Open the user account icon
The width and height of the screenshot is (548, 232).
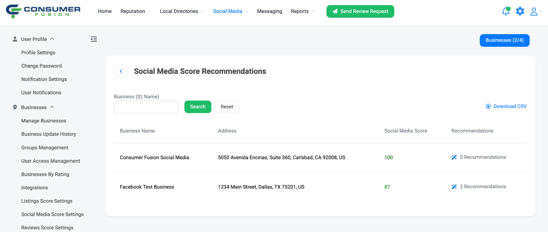click(534, 11)
